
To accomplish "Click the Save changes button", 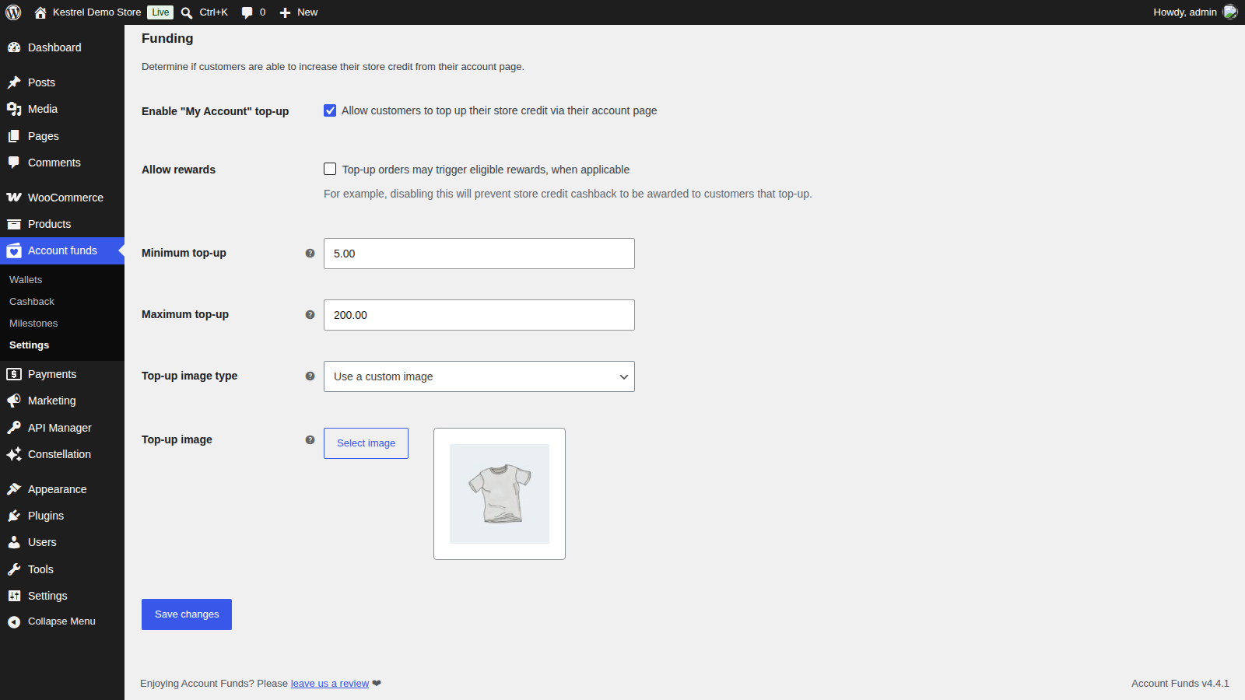I will [187, 614].
